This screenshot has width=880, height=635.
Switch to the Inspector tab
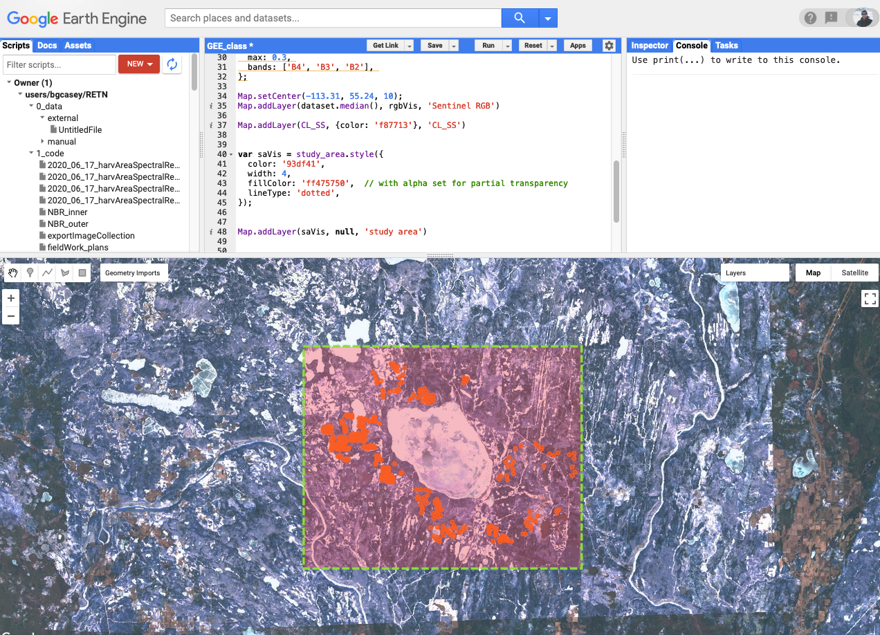point(650,46)
